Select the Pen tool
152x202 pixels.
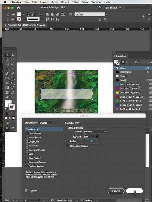(7, 73)
